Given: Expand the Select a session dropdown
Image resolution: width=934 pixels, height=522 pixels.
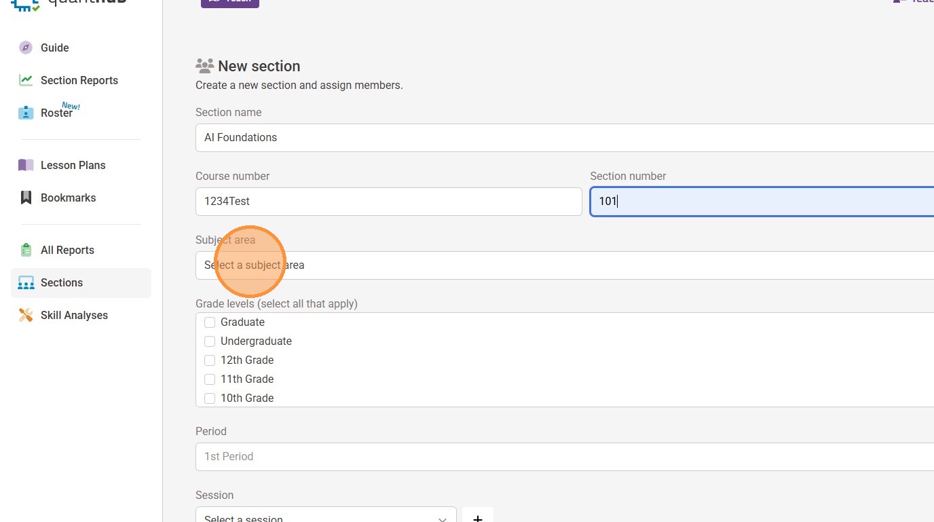Looking at the screenshot, I should (326, 516).
